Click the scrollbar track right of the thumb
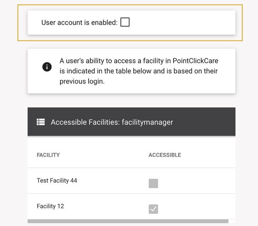Viewport: 258px width, 226px height. click(232, 221)
